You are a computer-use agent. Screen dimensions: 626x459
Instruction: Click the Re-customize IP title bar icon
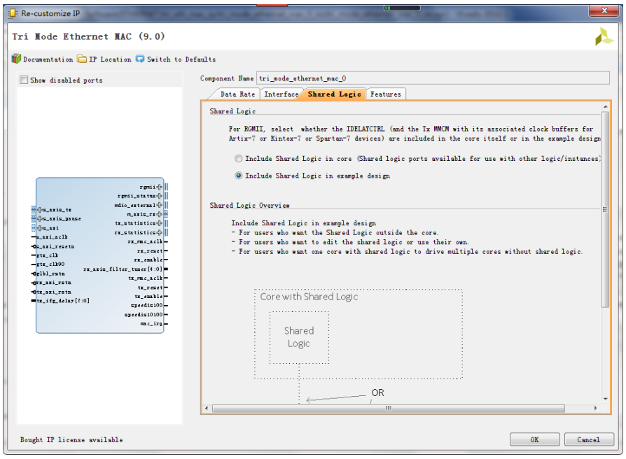[x=13, y=13]
